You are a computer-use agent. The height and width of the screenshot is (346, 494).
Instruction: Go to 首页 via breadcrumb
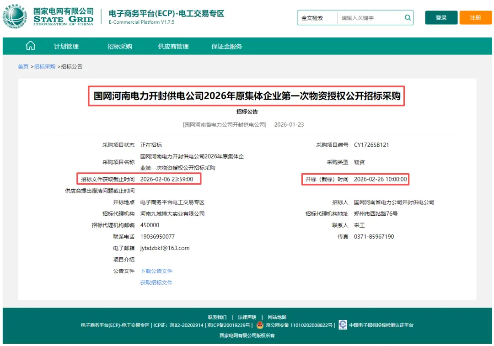(x=23, y=66)
